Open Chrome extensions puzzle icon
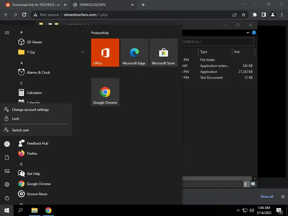 [255, 15]
